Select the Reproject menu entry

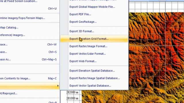[x=30, y=94]
